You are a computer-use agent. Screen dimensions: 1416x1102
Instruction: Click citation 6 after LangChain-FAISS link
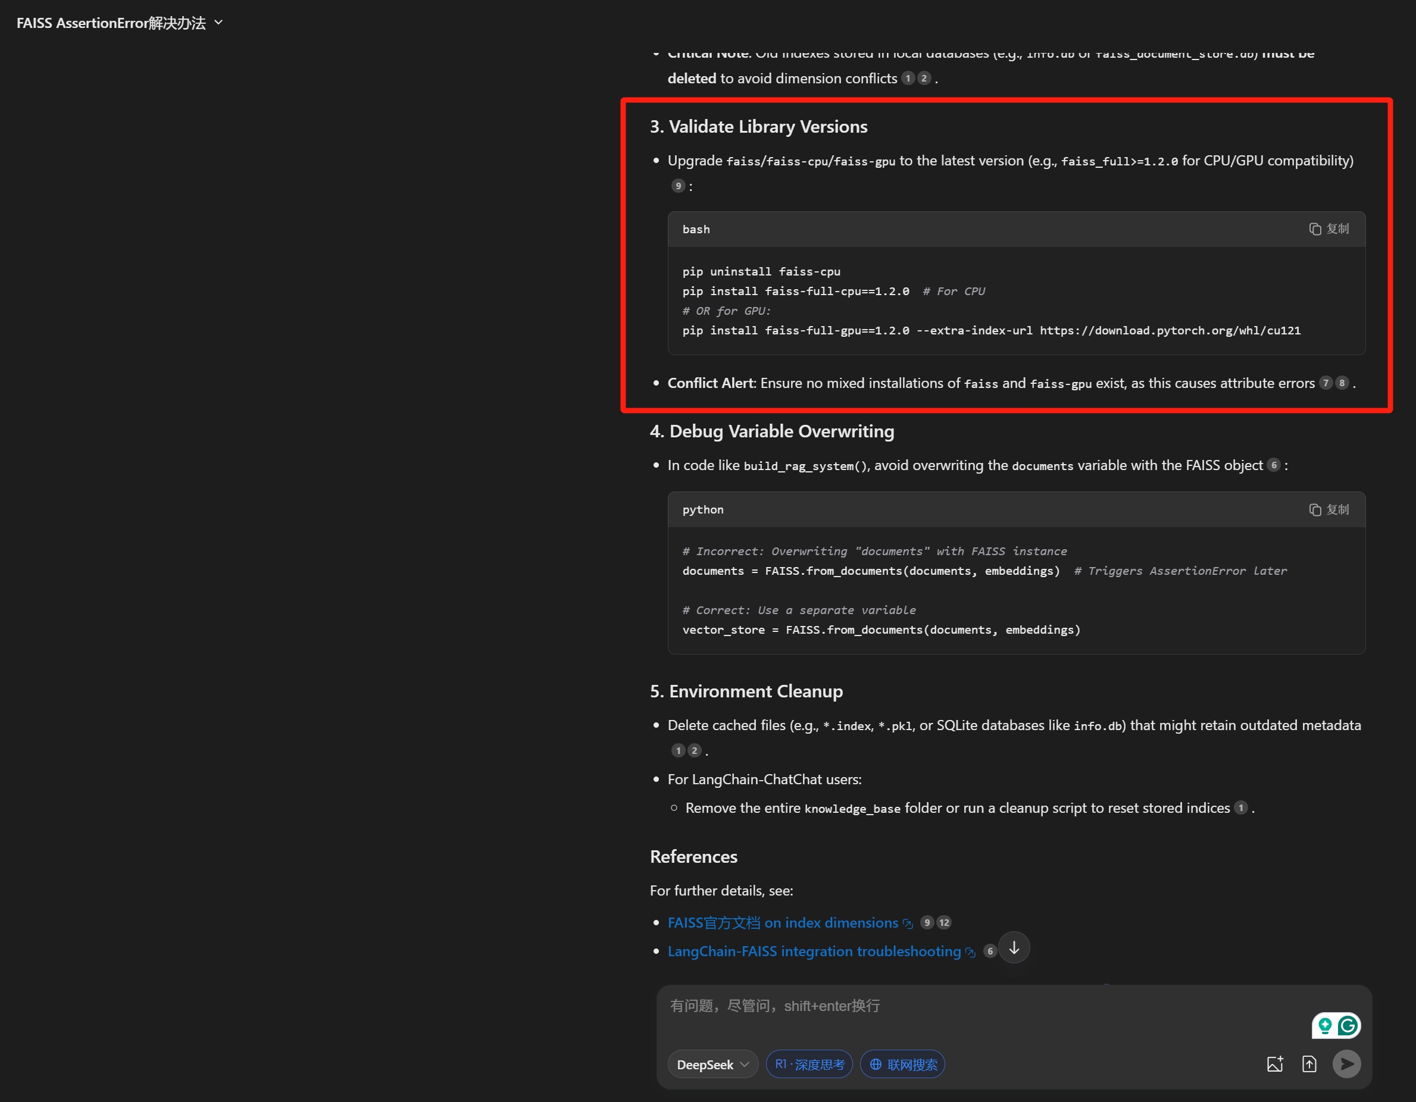[x=990, y=951]
